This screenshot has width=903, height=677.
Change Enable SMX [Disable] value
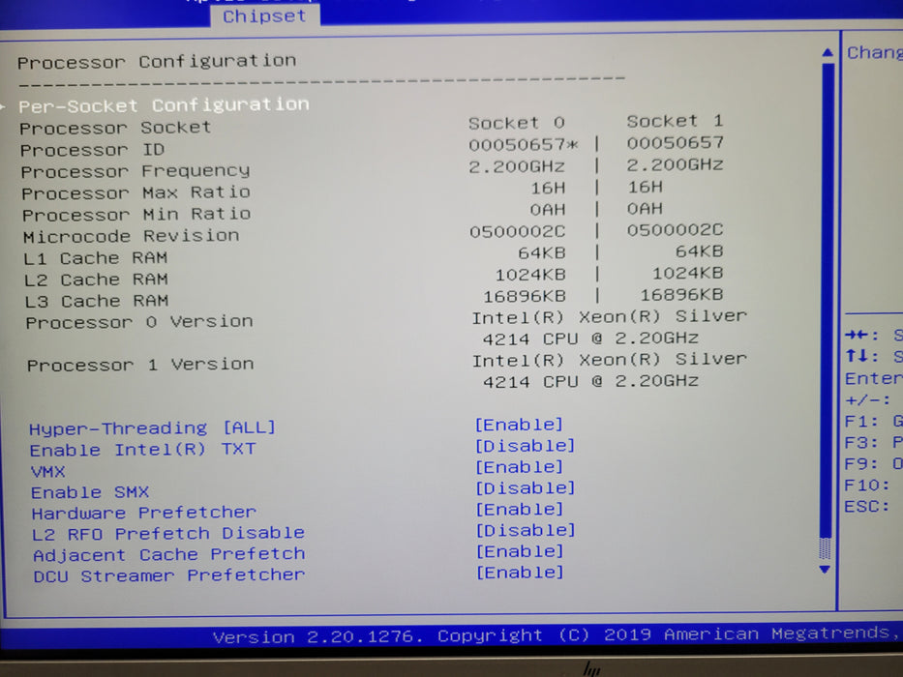click(x=526, y=488)
